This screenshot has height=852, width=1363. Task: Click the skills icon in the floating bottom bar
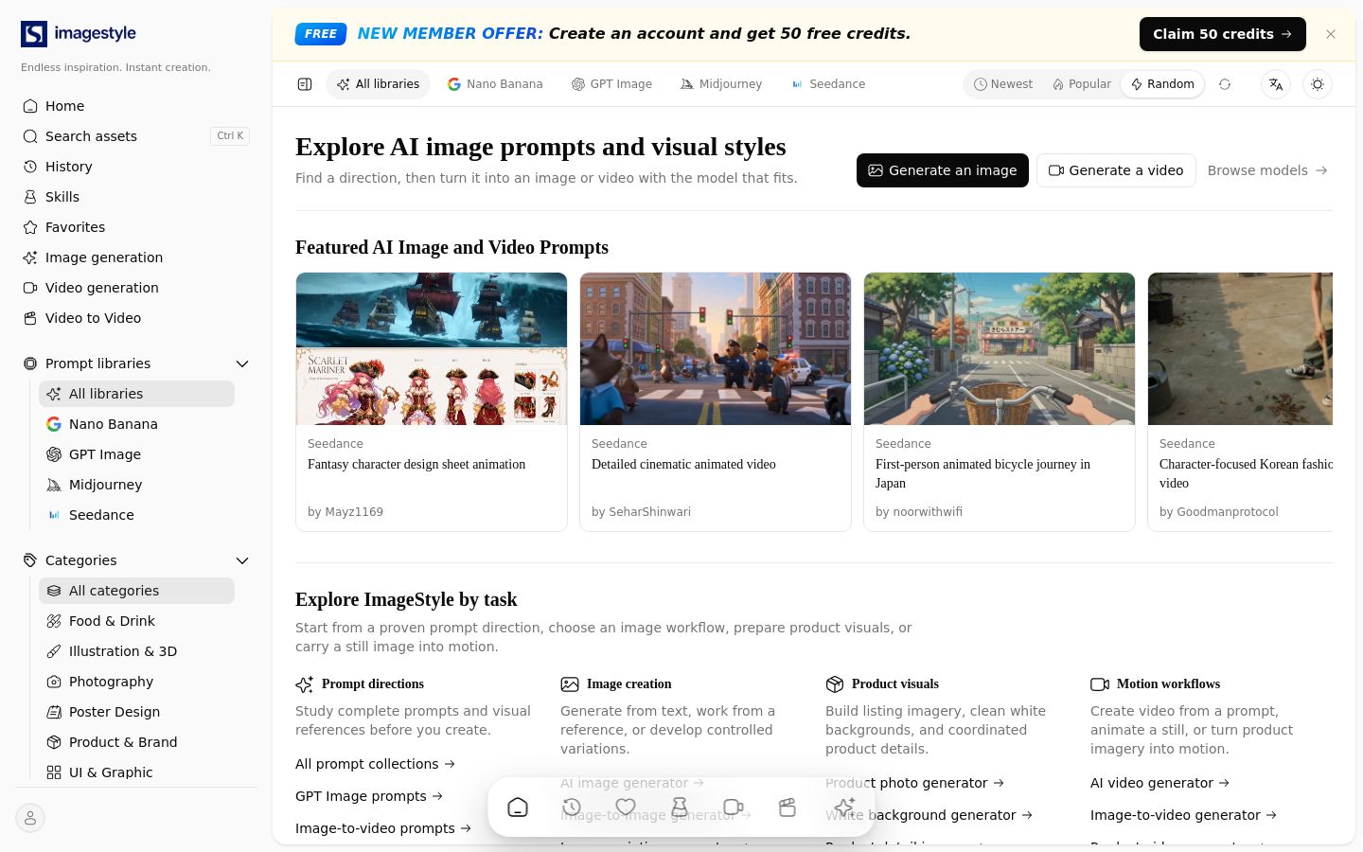tap(680, 808)
